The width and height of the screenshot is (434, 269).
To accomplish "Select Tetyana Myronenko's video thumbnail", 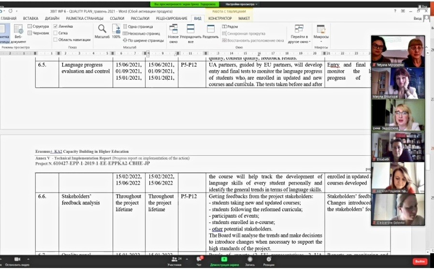I will point(398,51).
